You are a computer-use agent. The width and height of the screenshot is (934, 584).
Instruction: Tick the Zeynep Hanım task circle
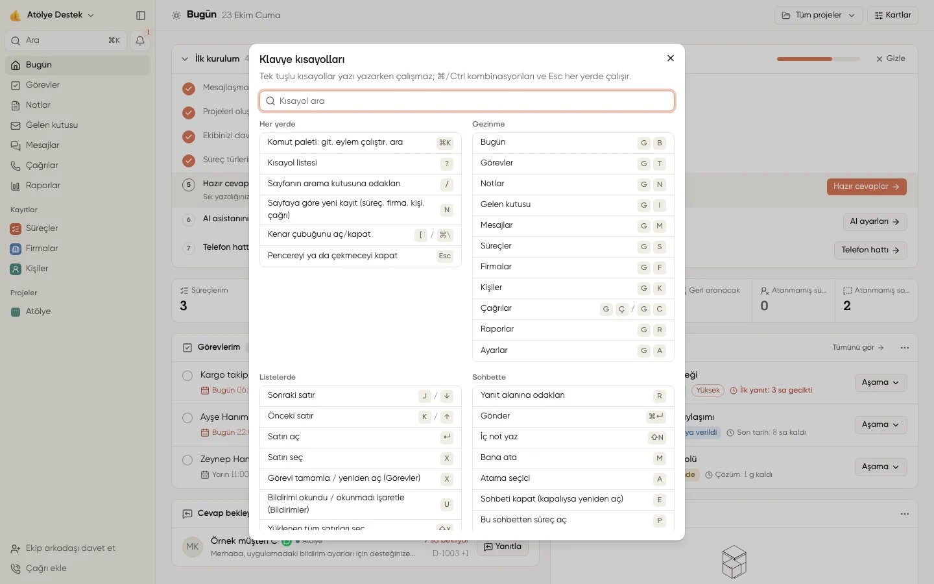click(187, 459)
